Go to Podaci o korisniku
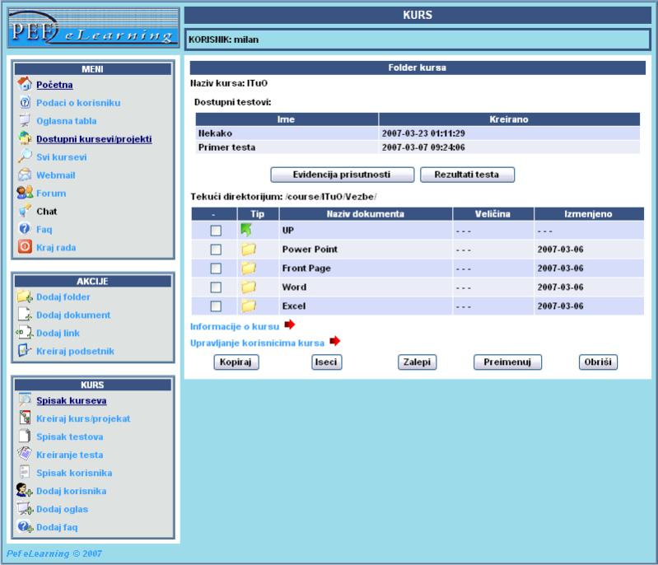The width and height of the screenshot is (658, 565). click(x=78, y=103)
